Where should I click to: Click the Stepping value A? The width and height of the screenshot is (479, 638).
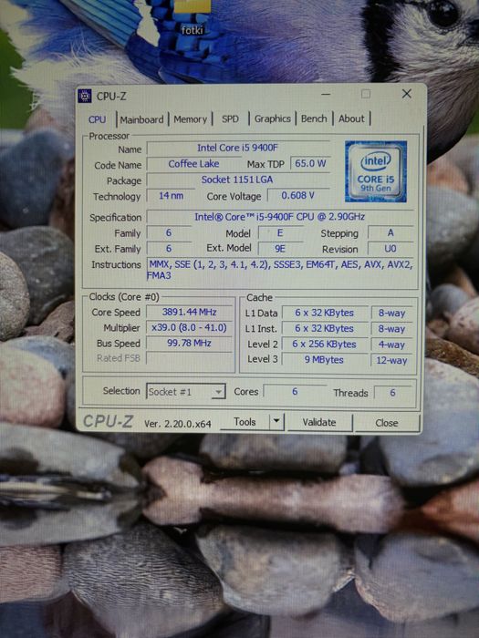click(390, 232)
